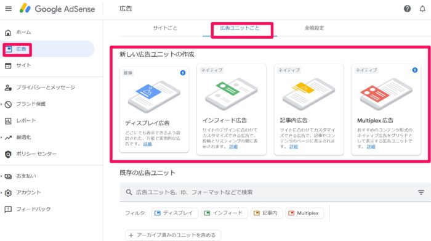The width and height of the screenshot is (431, 241).
Task: Click the 広告 page title in header
Action: click(126, 9)
